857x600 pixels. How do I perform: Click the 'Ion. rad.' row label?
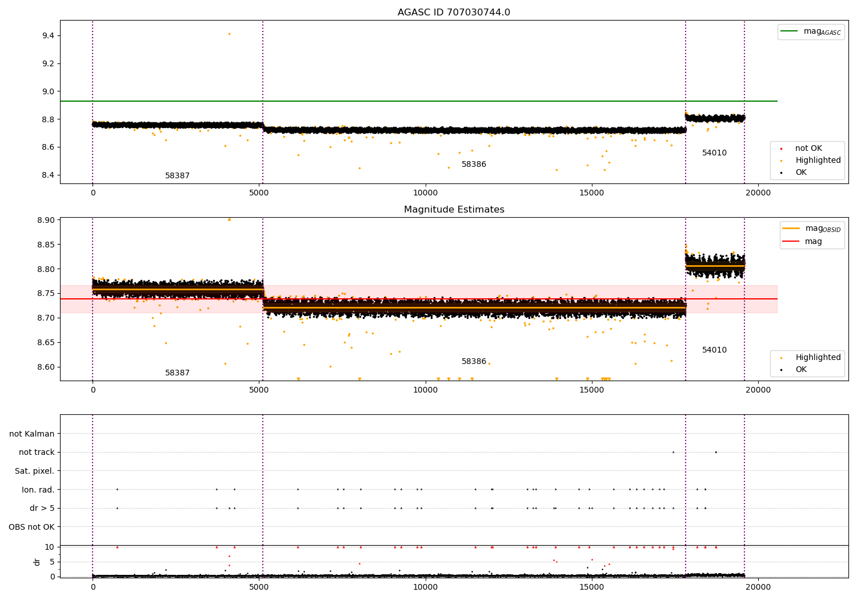pos(38,490)
